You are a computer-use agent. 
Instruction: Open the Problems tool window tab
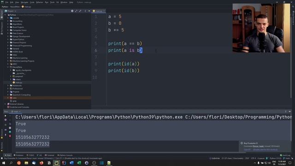click(x=18, y=155)
